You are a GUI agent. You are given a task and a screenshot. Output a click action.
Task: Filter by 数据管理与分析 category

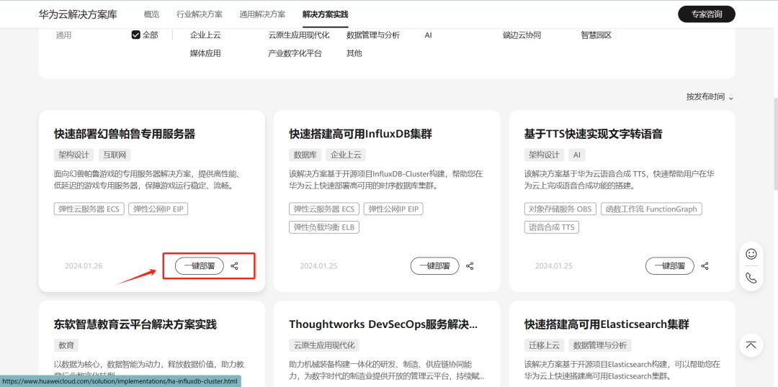click(x=373, y=35)
